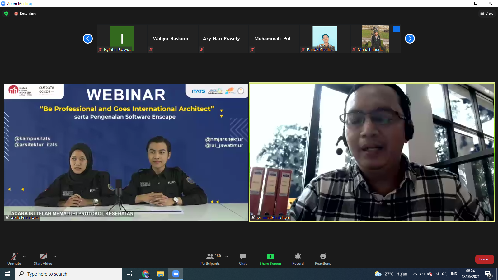Open the Reactions menu

point(323,259)
